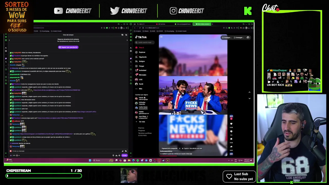329x185 pixels.
Task: Open Valeria followed account
Action: click(141, 98)
